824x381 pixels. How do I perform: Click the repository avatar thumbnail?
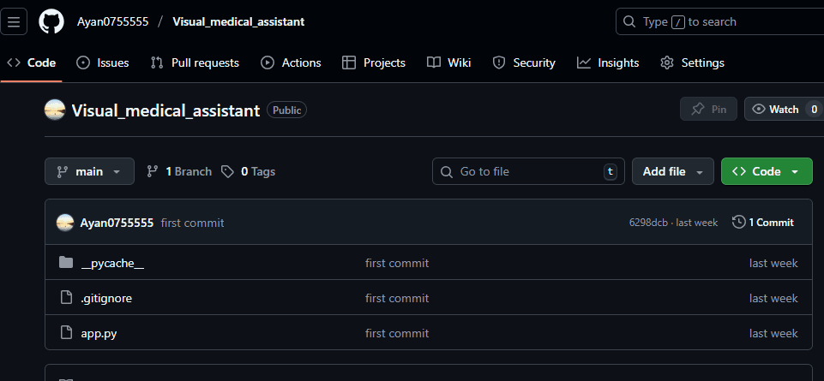point(55,110)
